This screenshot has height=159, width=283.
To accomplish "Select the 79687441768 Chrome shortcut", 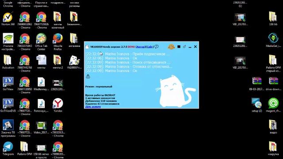I will pyautogui.click(x=25, y=64).
